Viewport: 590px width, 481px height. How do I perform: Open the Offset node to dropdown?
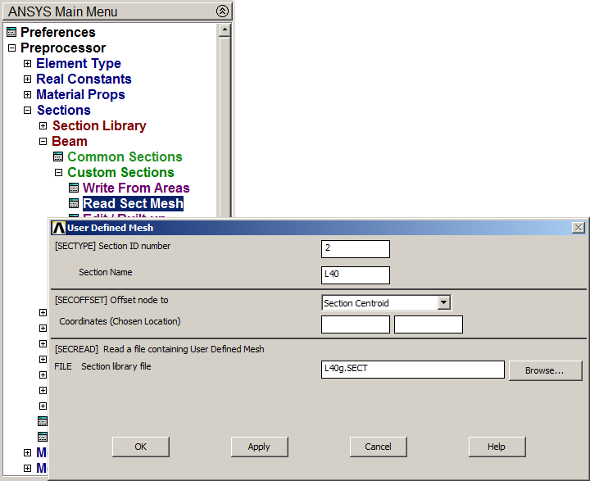click(443, 303)
